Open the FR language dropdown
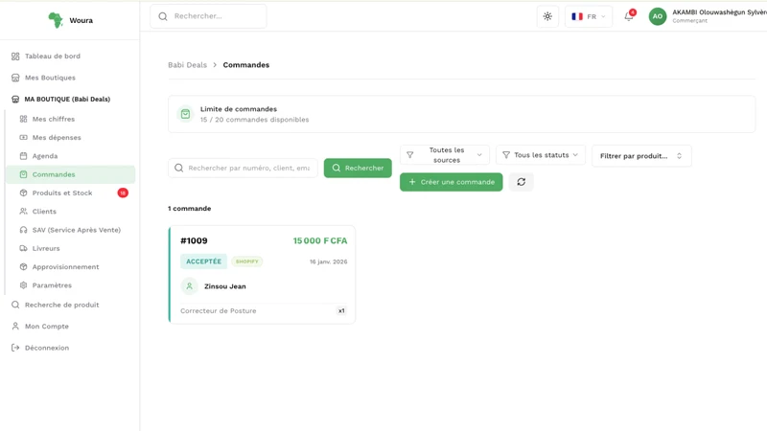 pyautogui.click(x=589, y=16)
